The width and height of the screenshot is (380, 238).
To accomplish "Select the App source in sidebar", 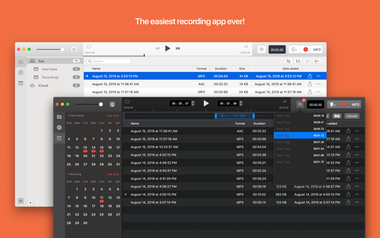I will pyautogui.click(x=55, y=61).
